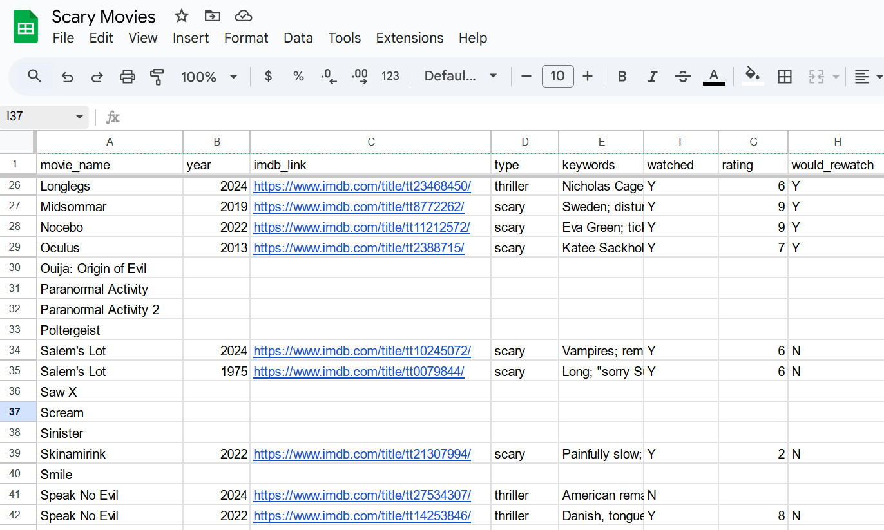This screenshot has width=884, height=530.
Task: Click the Undo arrow
Action: click(67, 77)
